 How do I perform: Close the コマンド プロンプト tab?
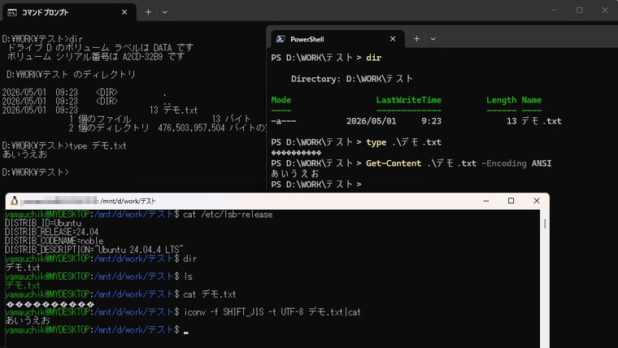pyautogui.click(x=124, y=12)
